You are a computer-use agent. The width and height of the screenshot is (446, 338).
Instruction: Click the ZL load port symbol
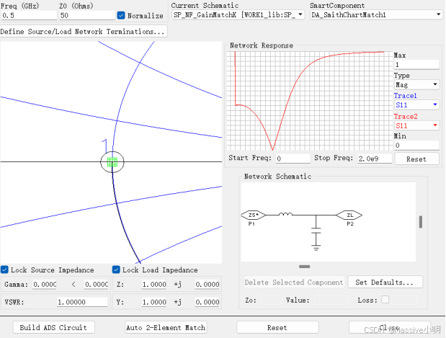click(x=349, y=215)
